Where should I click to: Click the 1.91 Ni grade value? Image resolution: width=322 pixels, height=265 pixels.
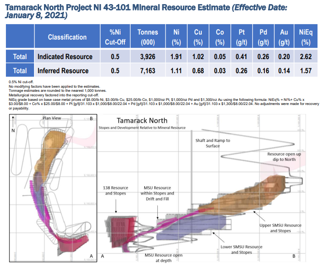click(176, 57)
